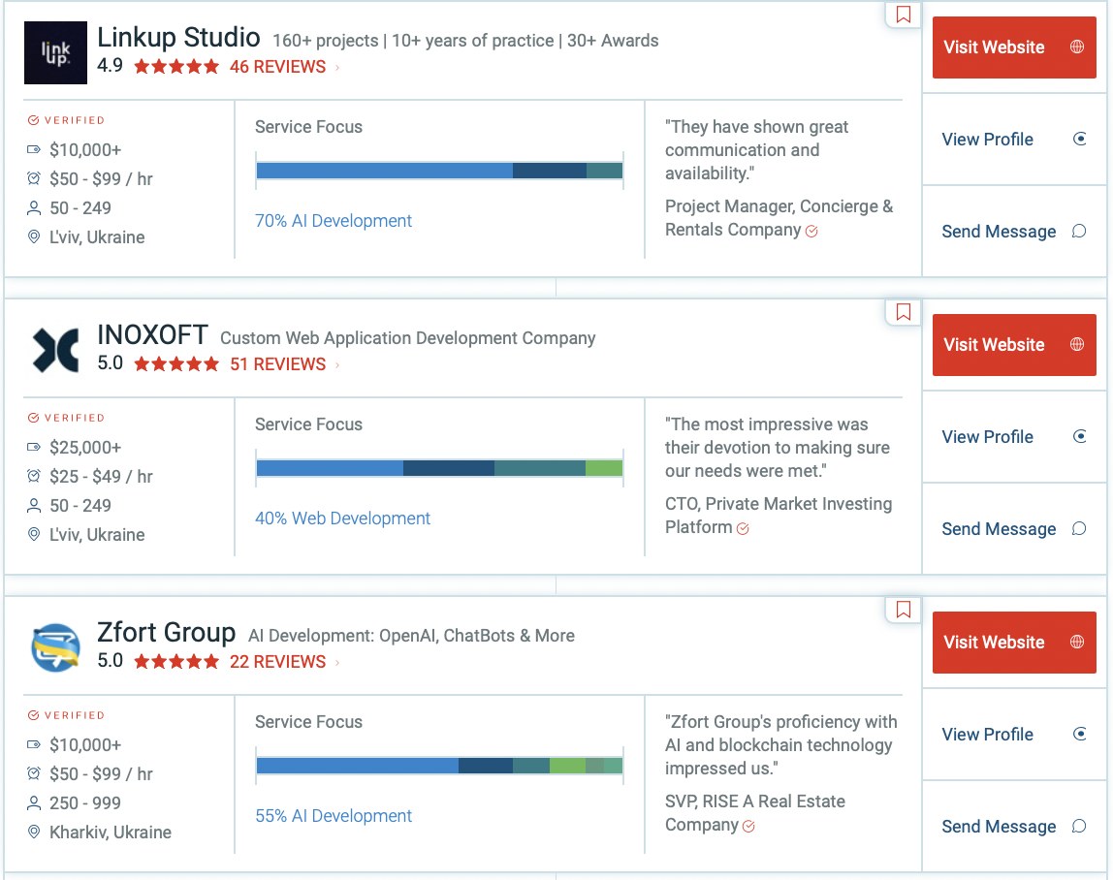View Profile of Linkup Studio
Screen dimensions: 1113x880
tap(1014, 140)
